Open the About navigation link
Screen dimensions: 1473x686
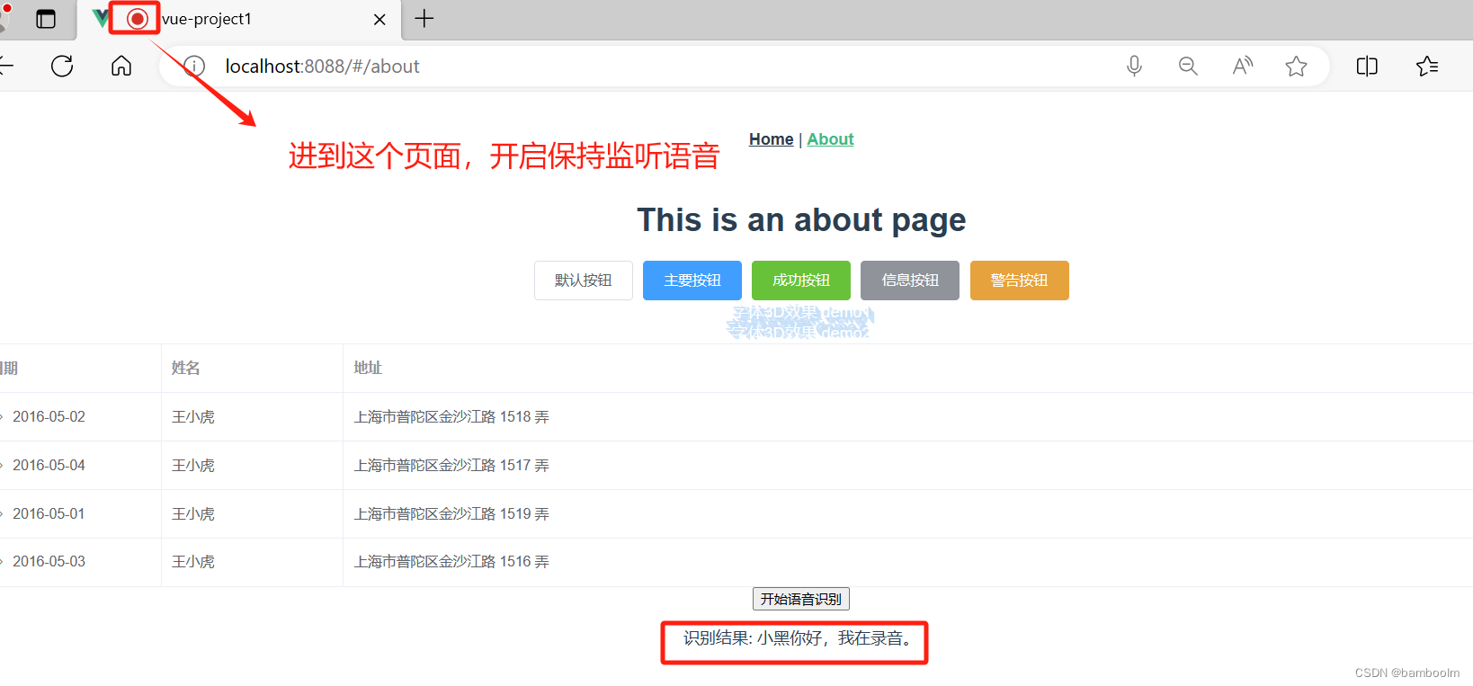tap(830, 139)
